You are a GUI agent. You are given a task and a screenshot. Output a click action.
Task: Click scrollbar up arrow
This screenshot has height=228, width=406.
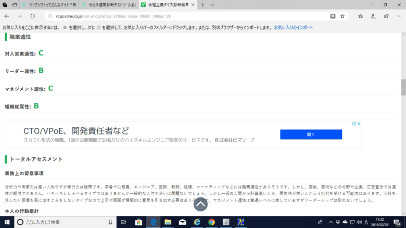pos(403,35)
